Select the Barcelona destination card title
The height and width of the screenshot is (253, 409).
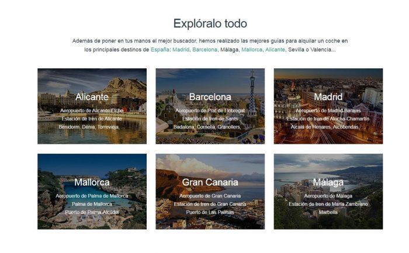[x=210, y=97]
